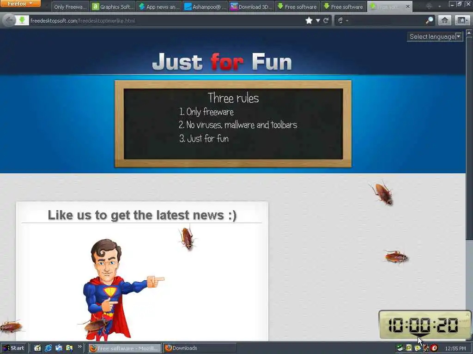
Task: Launch Internet Explorer from quick launch
Action: [x=48, y=348]
